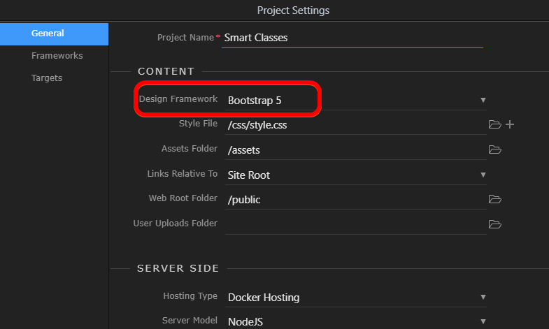
Task: Select the Bootstrap 5 framework value
Action: tap(255, 101)
